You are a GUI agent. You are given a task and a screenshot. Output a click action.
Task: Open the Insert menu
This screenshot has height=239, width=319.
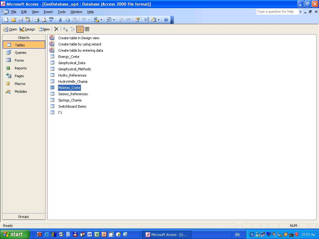[48, 12]
